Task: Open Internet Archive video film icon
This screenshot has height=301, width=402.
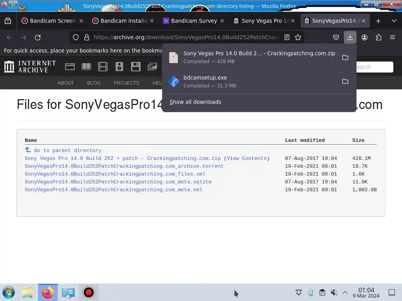Action: click(x=103, y=67)
